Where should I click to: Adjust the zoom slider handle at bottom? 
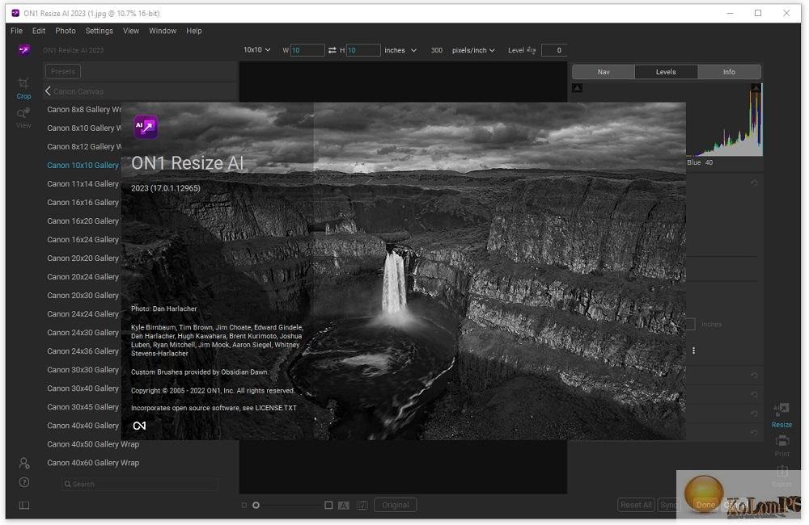point(256,506)
